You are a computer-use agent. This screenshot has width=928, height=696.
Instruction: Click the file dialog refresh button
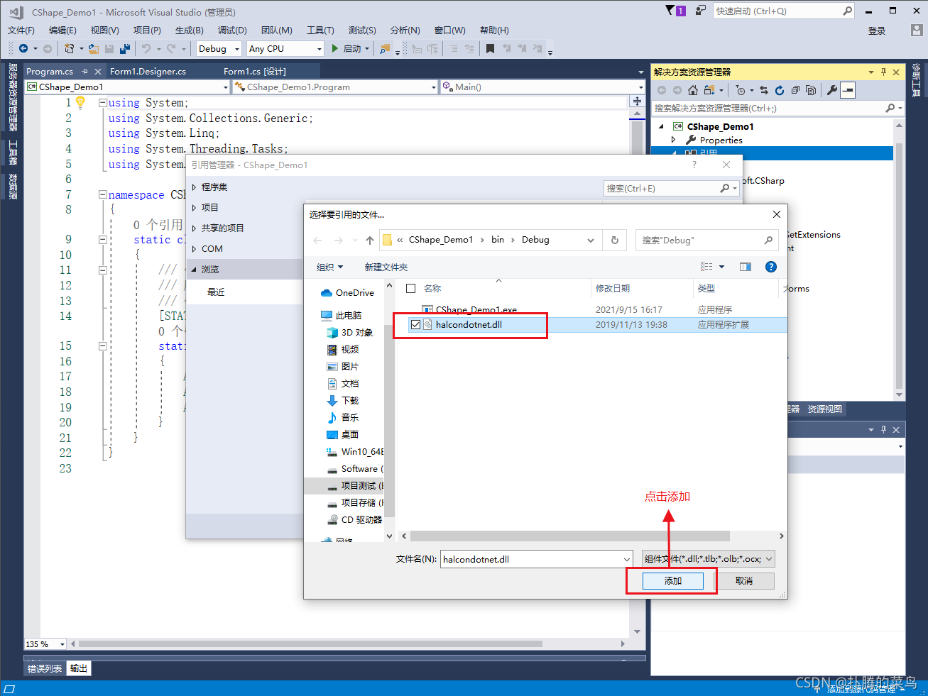[x=615, y=240]
